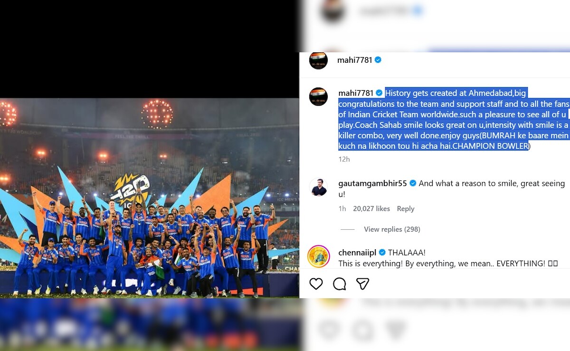Screen dimensions: 570x351
Task: View the 20,027 likes list
Action: [371, 209]
